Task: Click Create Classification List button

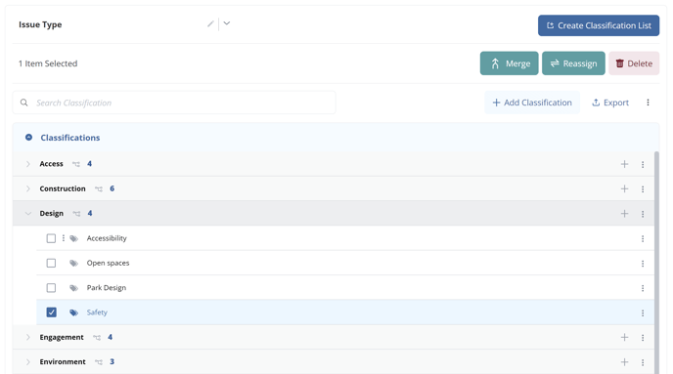Action: click(599, 25)
